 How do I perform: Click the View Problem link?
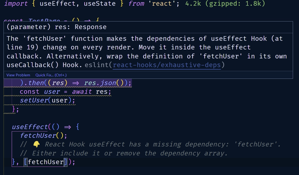pos(18,75)
